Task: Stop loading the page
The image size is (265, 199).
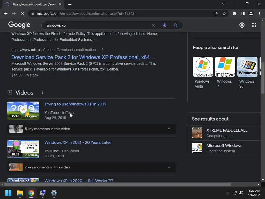Action: [22, 13]
